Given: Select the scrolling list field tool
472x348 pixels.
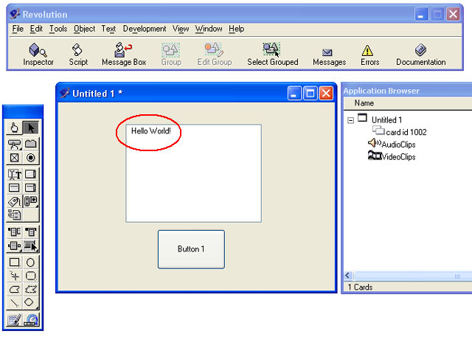Looking at the screenshot, I should 31,188.
